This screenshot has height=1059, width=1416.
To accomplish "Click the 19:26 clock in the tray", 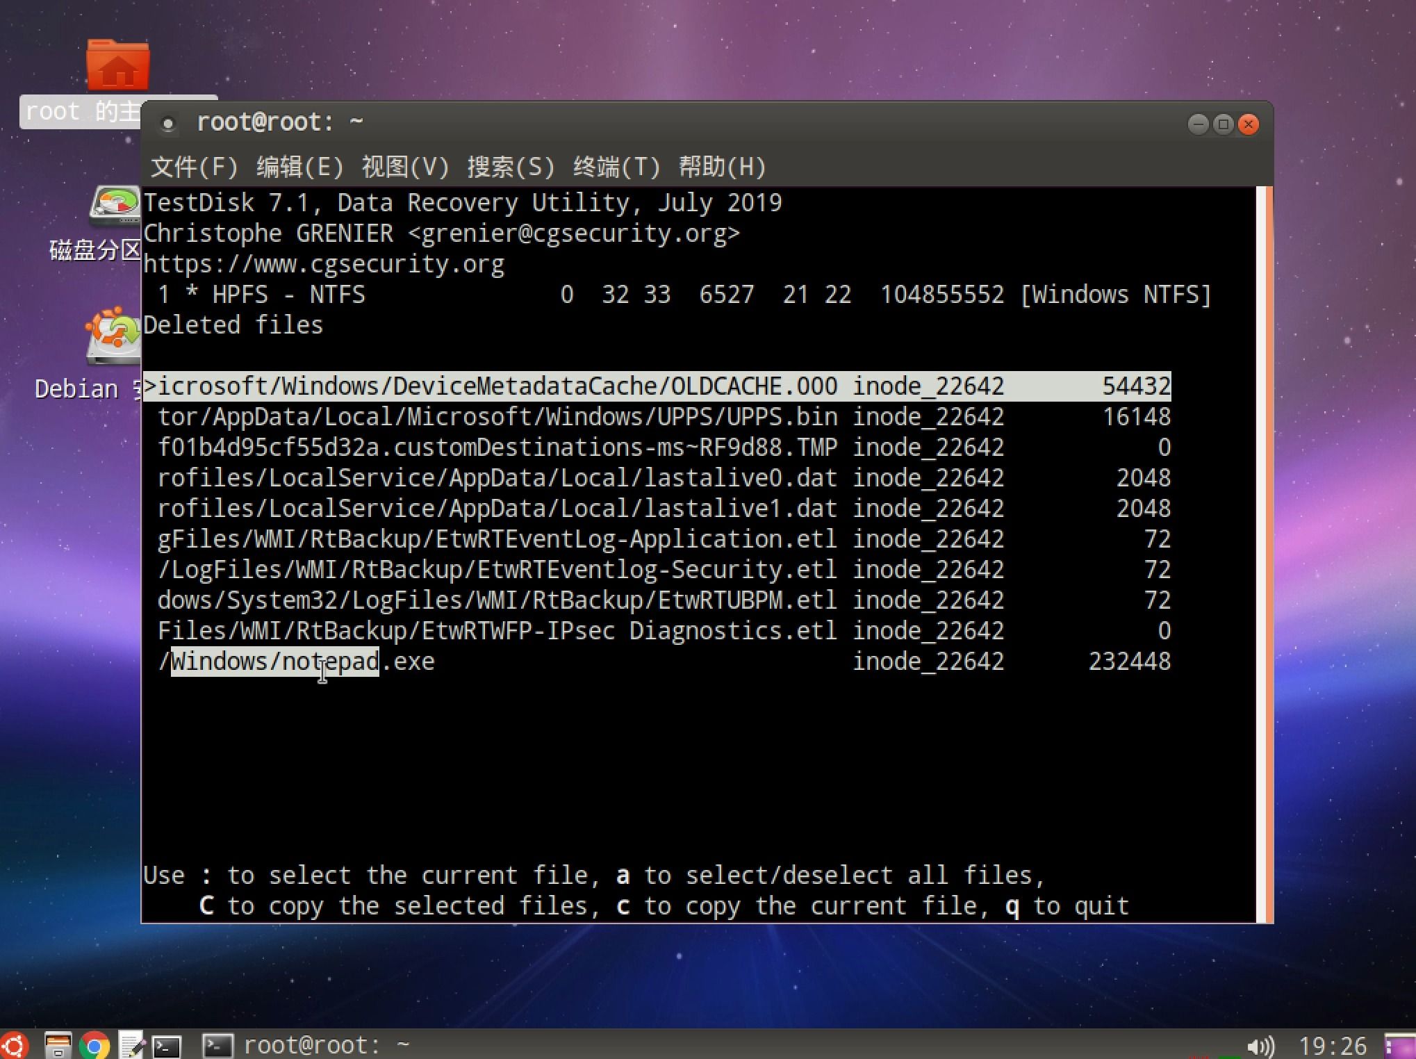I will [1333, 1046].
